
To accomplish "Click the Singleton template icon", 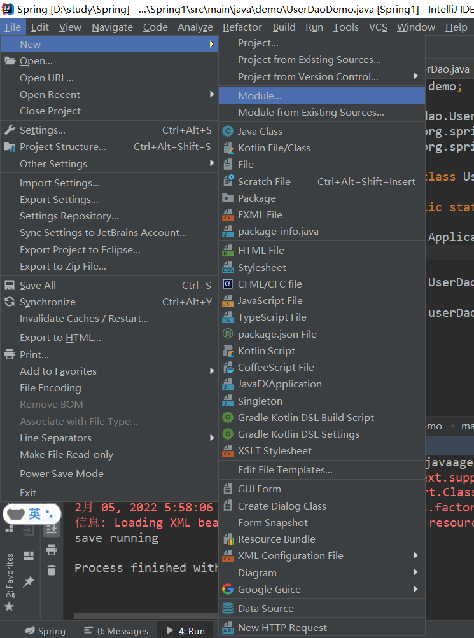I will [228, 401].
